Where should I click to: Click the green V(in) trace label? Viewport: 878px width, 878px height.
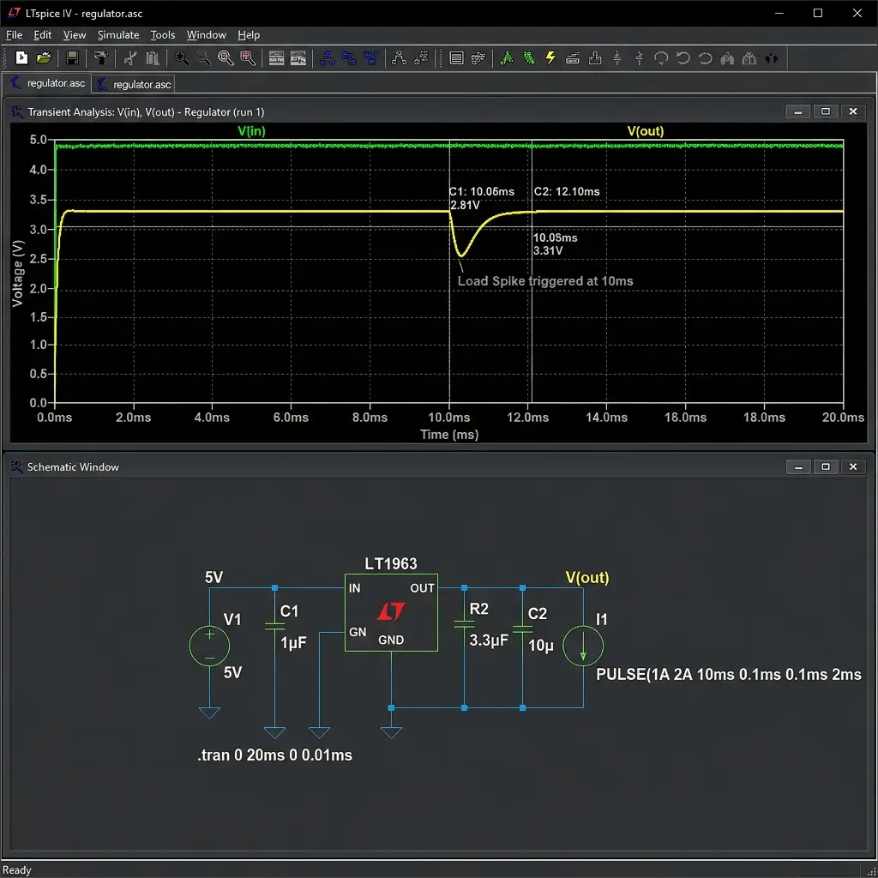(251, 131)
